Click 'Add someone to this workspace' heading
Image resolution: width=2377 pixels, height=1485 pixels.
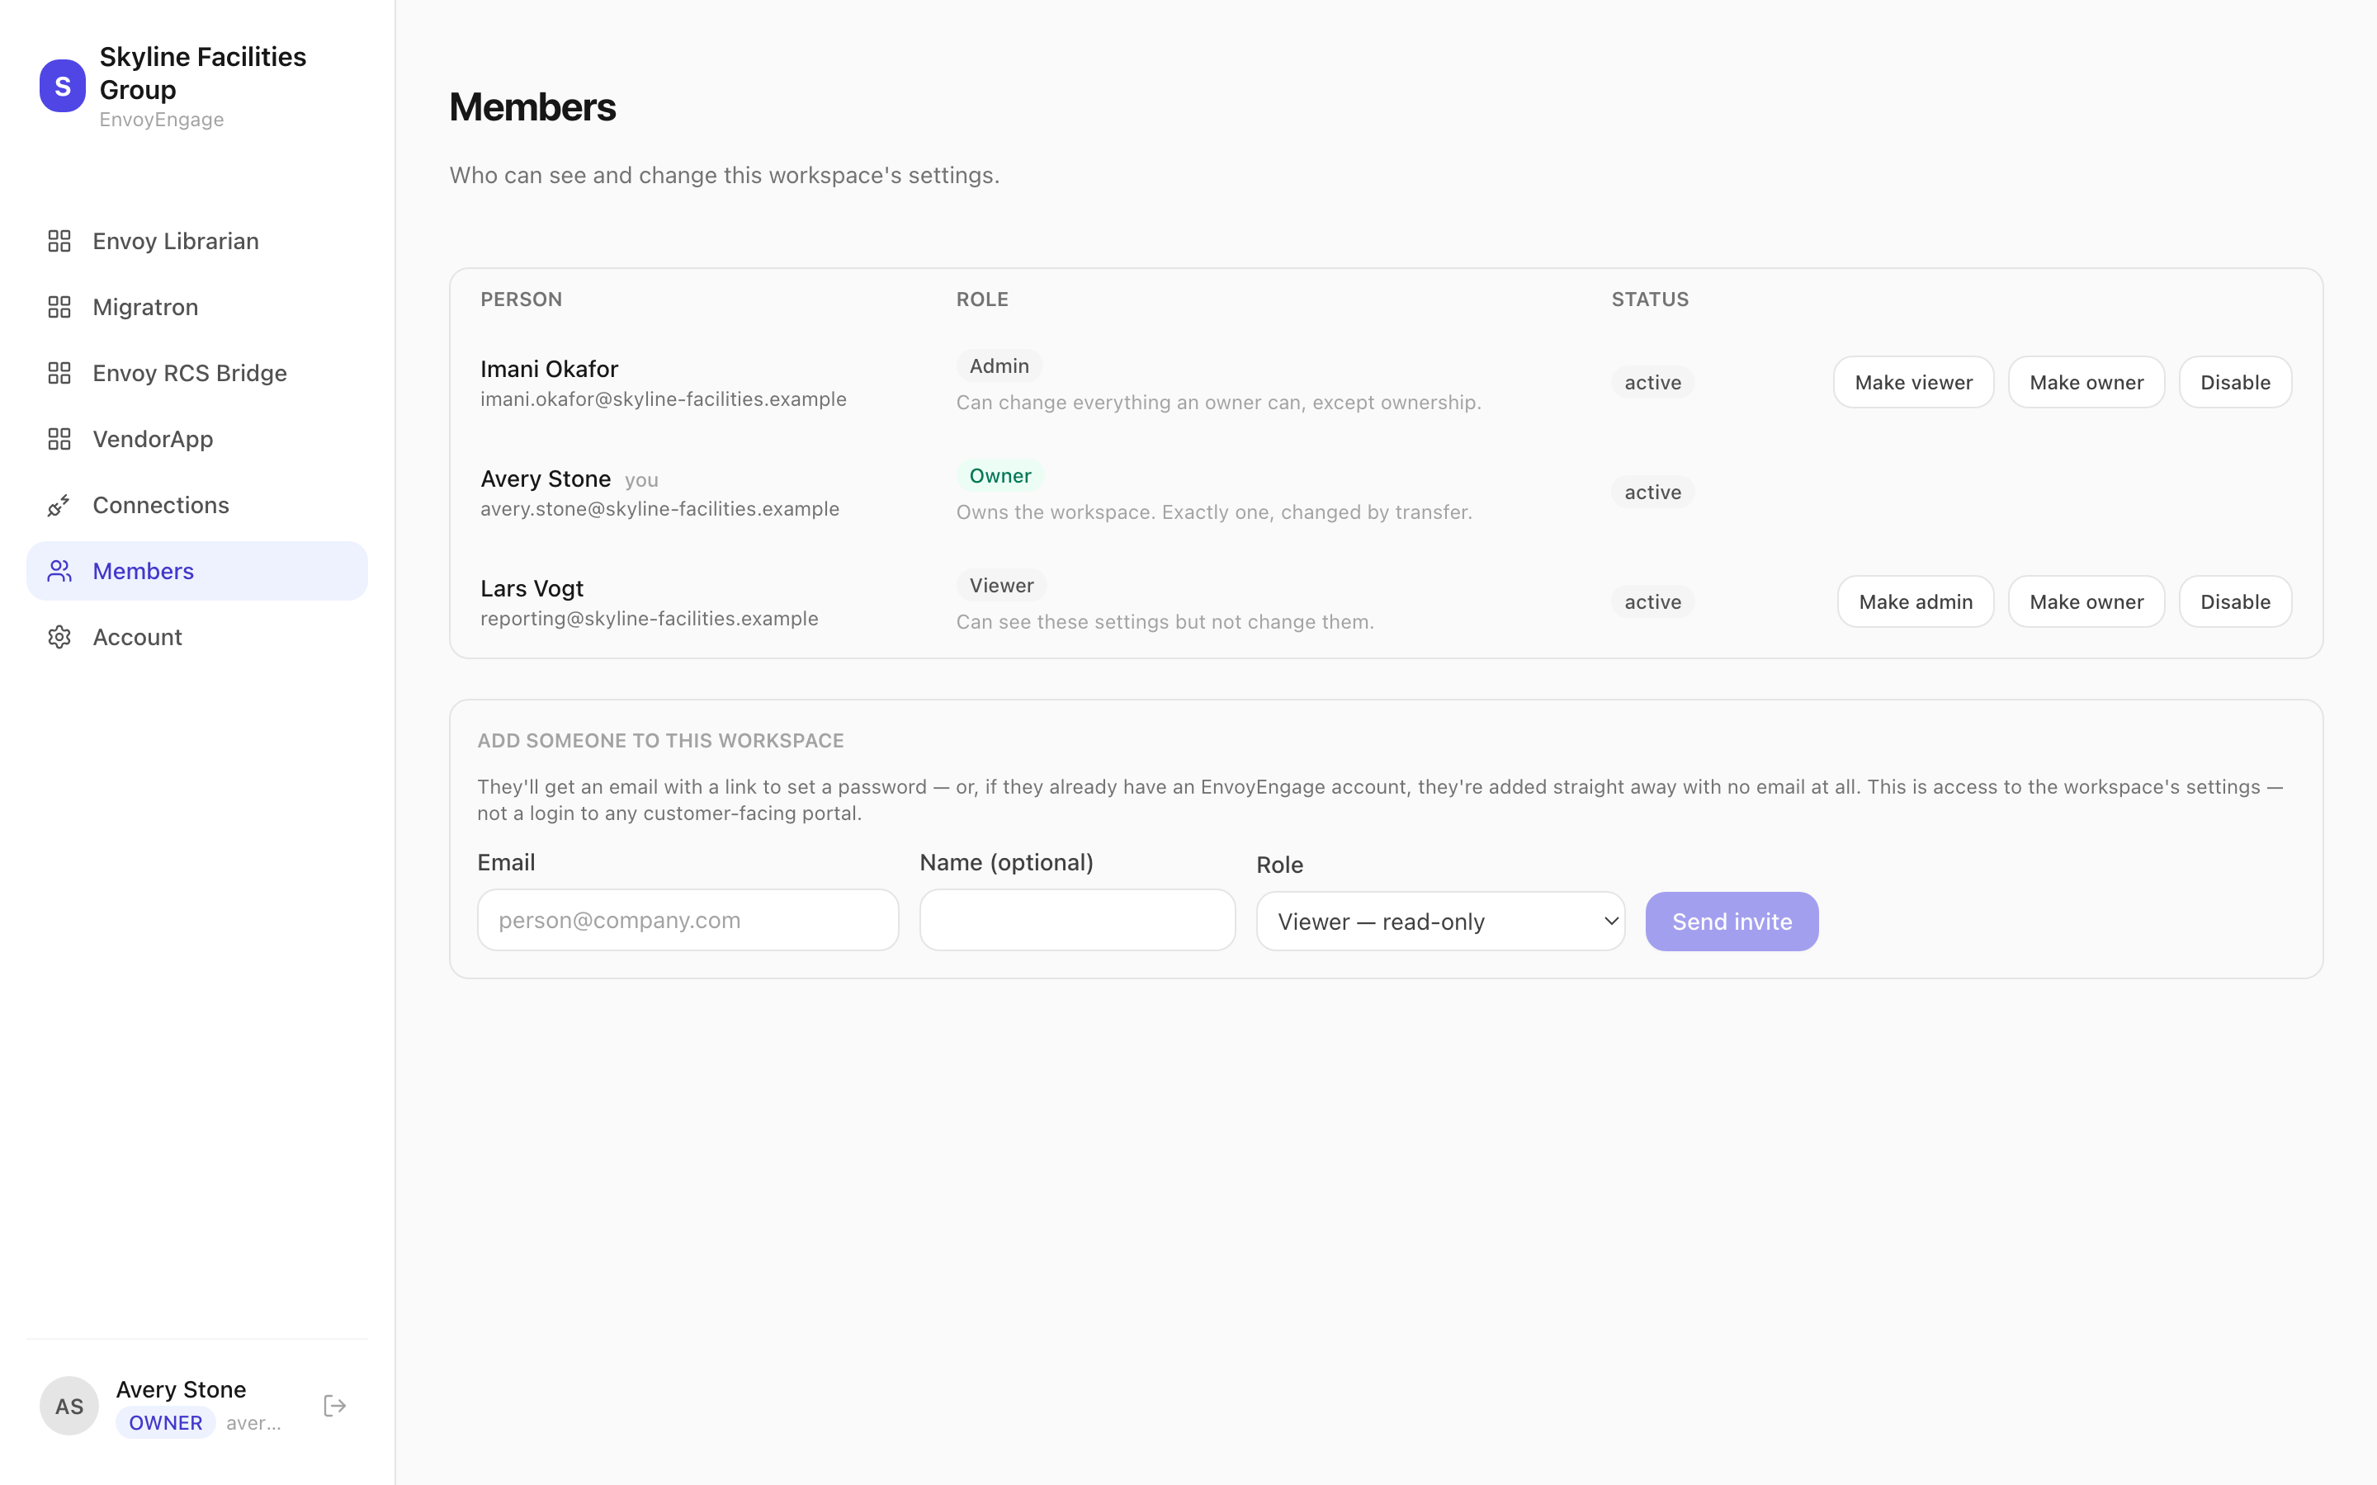point(661,741)
